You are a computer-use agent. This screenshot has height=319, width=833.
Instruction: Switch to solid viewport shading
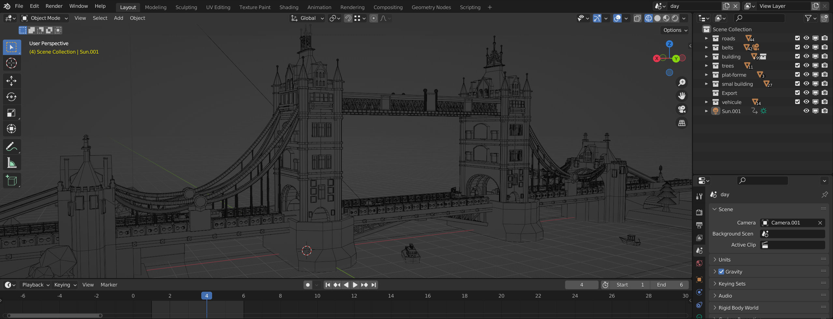point(657,18)
